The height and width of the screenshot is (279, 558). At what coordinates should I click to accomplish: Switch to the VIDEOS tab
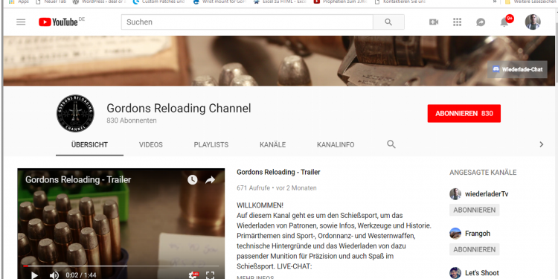[x=151, y=145]
